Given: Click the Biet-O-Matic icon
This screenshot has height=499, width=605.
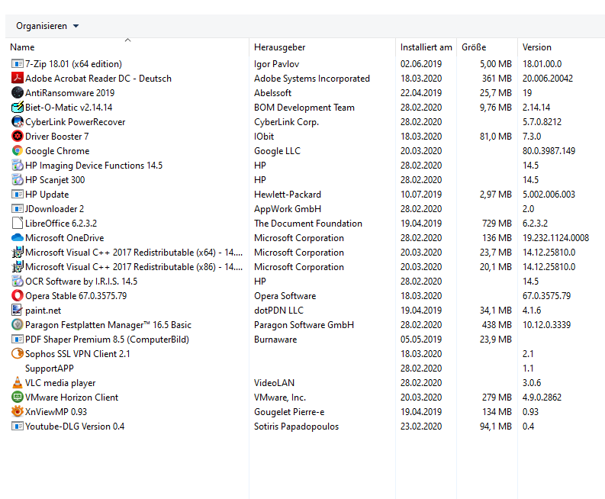Looking at the screenshot, I should [18, 108].
